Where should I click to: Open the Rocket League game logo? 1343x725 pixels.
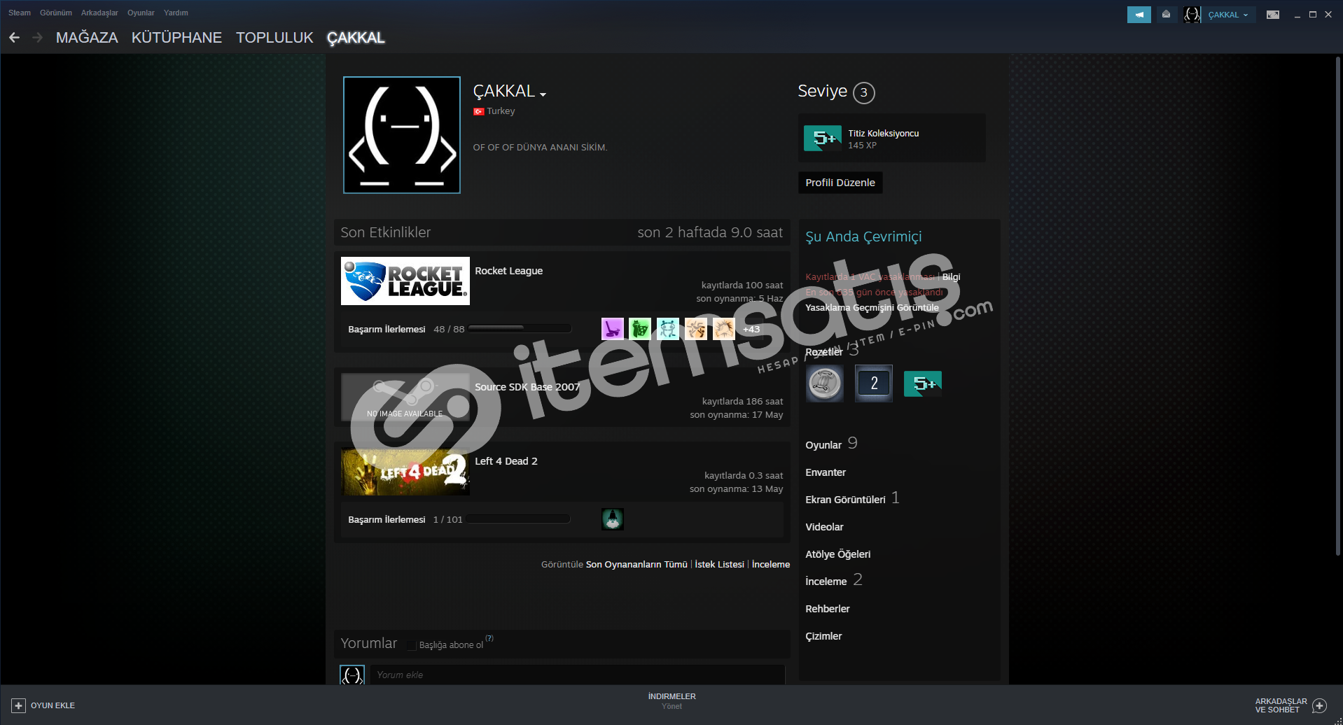(x=405, y=281)
